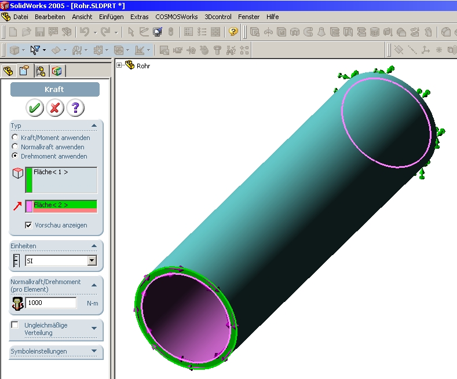The height and width of the screenshot is (379, 457).
Task: Open the SI units combo box
Action: [x=61, y=260]
